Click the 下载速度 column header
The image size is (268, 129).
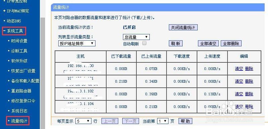pyautogui.click(x=182, y=56)
